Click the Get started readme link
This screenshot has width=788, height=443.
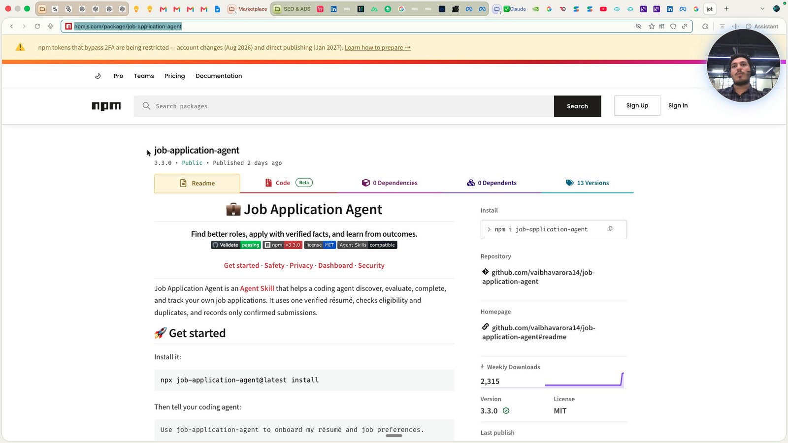tap(241, 265)
